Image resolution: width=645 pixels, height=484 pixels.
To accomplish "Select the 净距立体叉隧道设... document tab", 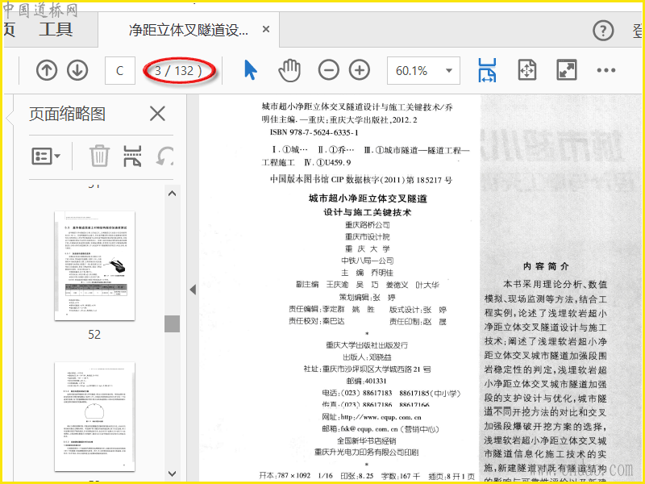I will click(x=189, y=30).
